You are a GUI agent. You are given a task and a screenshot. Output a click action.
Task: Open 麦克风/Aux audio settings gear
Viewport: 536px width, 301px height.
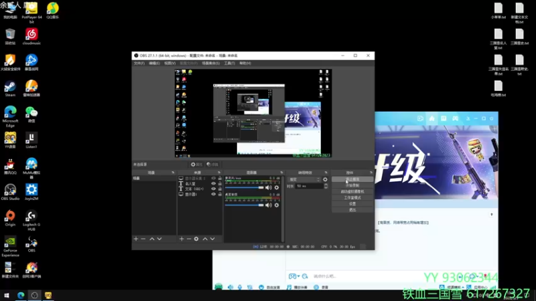[277, 187]
